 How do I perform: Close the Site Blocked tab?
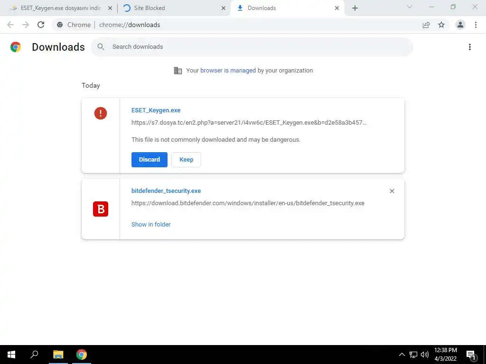[224, 8]
